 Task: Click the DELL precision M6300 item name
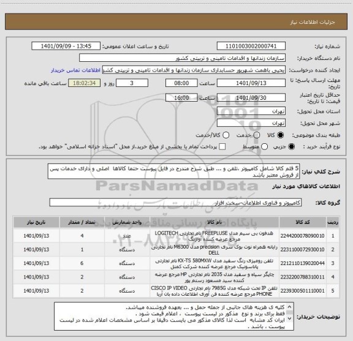[214, 250]
